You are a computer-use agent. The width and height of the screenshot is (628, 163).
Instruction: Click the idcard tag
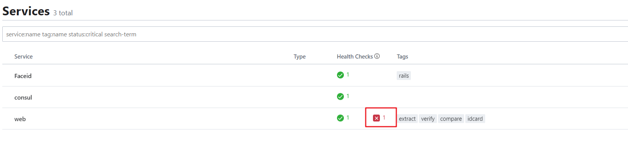coord(475,119)
